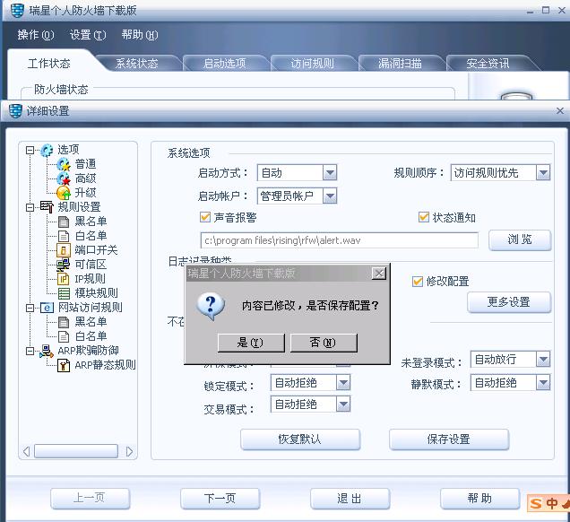Screen dimensions: 570x522
Task: Click the ARP欺骗防御 network icon
Action: (47, 351)
